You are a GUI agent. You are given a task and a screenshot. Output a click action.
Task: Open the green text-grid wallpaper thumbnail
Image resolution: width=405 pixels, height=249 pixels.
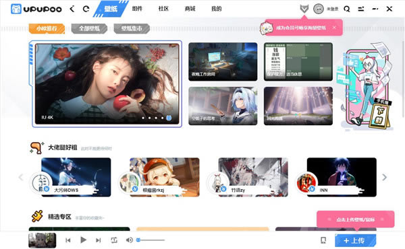pyautogui.click(x=298, y=62)
